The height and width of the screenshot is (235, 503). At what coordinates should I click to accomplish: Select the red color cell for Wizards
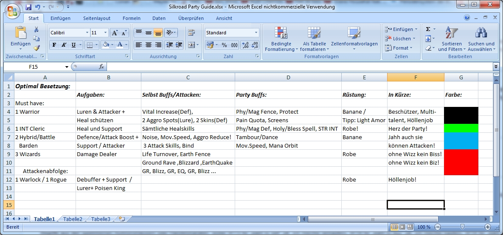click(x=461, y=162)
